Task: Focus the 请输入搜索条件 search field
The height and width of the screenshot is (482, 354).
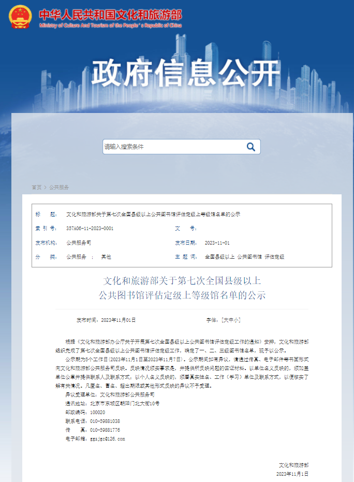Action: (x=182, y=147)
